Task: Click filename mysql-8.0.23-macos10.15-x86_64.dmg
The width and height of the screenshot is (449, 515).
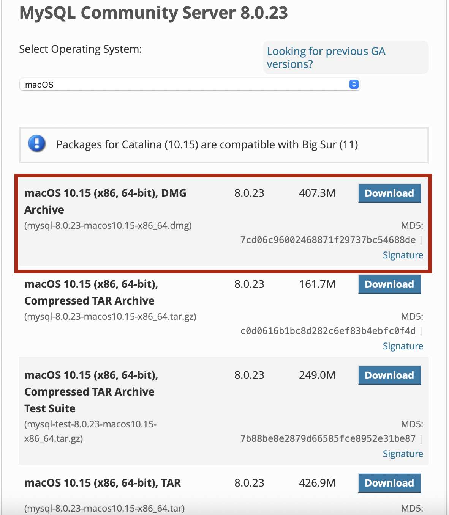Action: (108, 226)
